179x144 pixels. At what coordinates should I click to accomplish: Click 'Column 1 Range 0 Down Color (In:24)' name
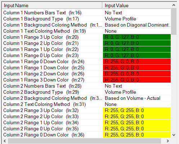point(44,61)
